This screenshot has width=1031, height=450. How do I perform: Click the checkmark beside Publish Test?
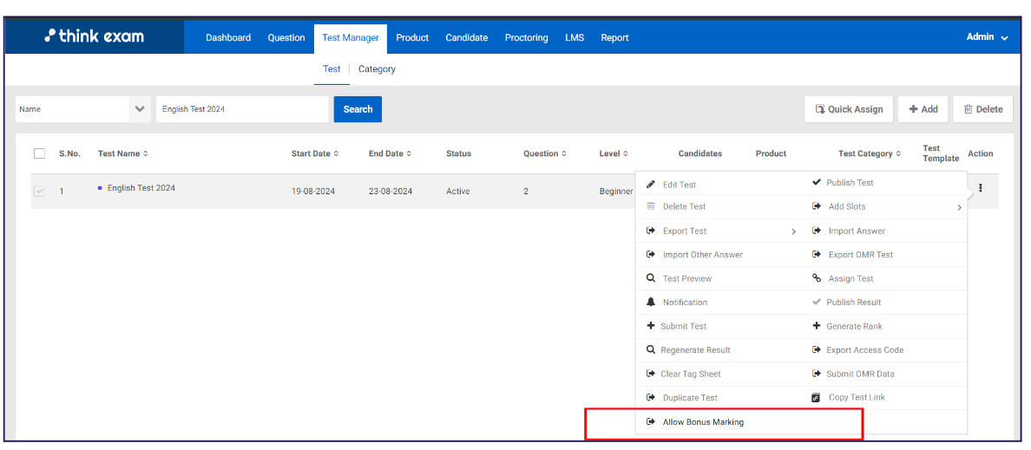pos(816,182)
